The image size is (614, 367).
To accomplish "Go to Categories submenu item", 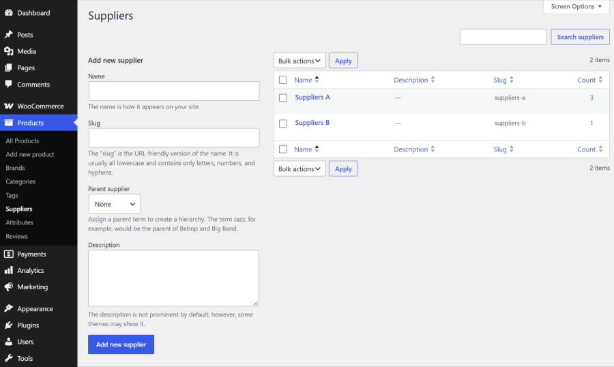I will pos(20,181).
